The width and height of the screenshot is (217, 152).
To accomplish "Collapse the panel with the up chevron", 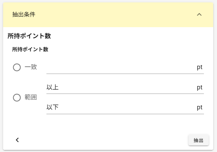I will click(199, 15).
